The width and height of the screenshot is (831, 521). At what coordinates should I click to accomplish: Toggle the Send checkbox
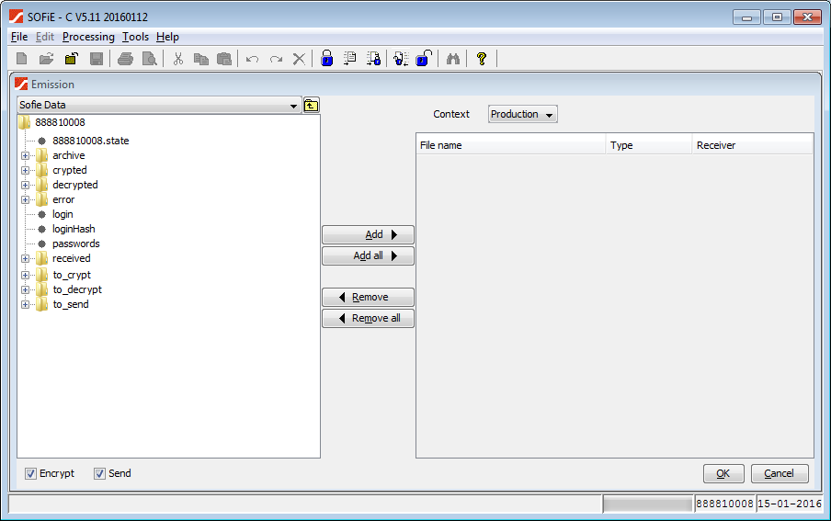[x=100, y=474]
